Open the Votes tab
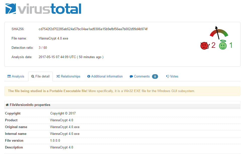245x154 pixels. click(x=172, y=76)
